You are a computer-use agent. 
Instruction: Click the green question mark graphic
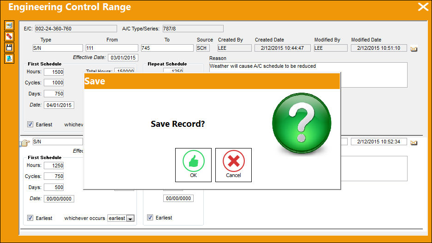pyautogui.click(x=302, y=123)
